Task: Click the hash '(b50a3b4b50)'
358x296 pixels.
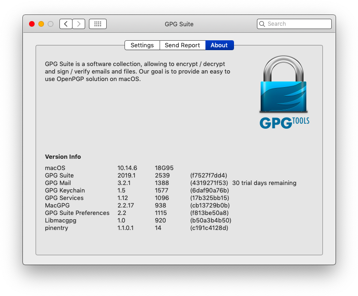Action: 211,220
